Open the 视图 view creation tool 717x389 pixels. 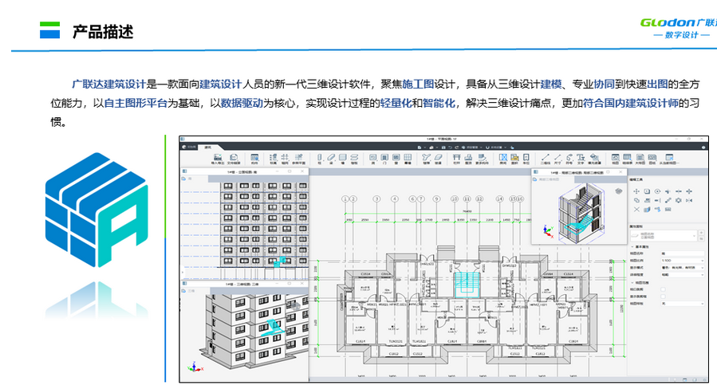click(616, 159)
